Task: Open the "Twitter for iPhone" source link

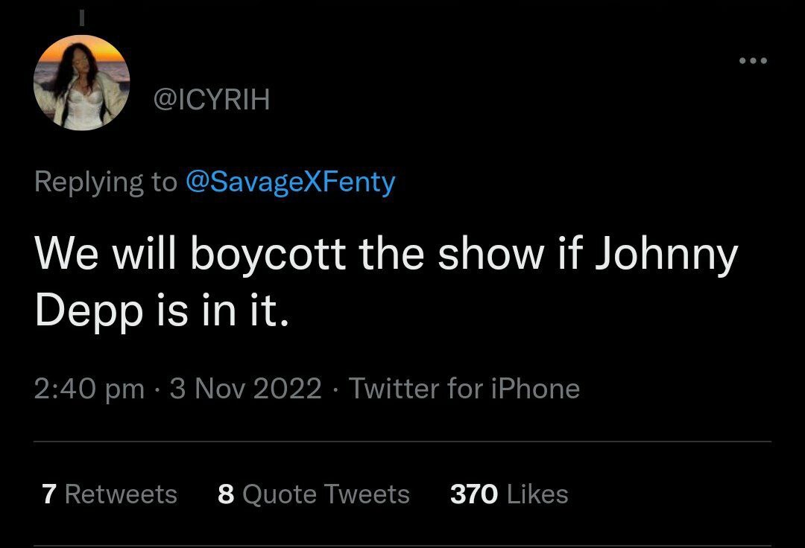Action: pyautogui.click(x=464, y=389)
